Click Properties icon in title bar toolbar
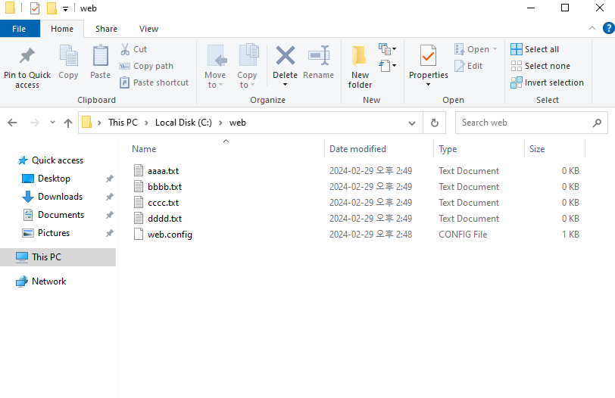The width and height of the screenshot is (615, 398). click(35, 8)
